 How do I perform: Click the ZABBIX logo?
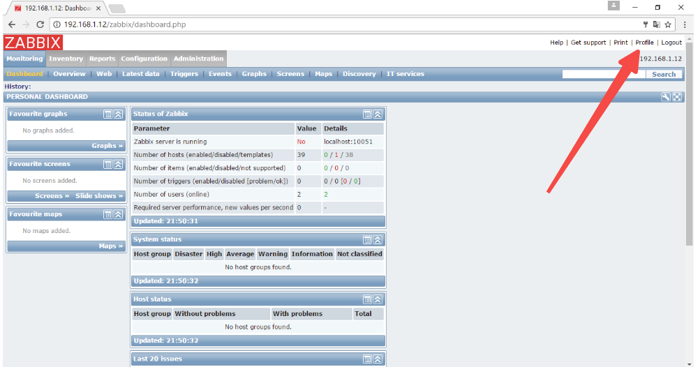(x=33, y=43)
